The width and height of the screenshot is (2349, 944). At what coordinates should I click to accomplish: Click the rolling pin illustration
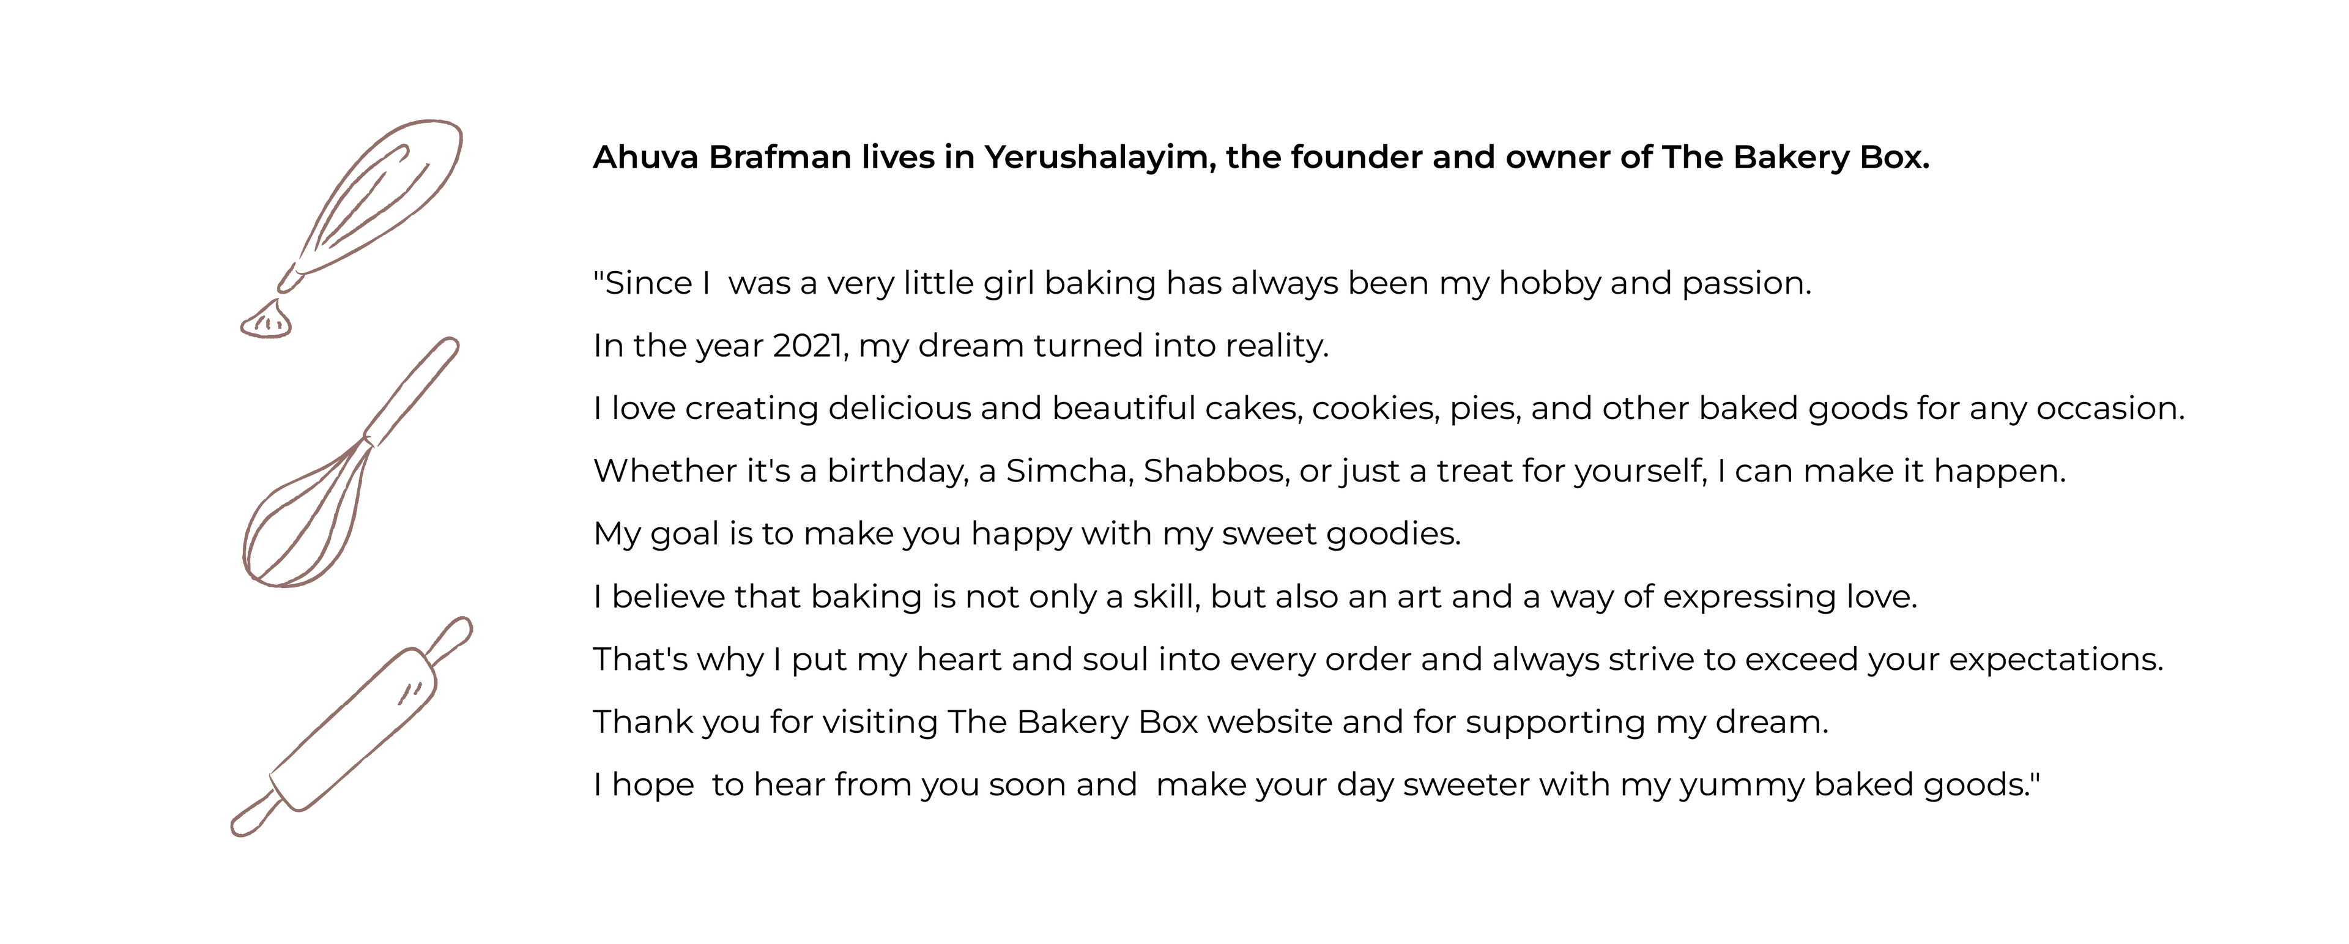click(351, 726)
